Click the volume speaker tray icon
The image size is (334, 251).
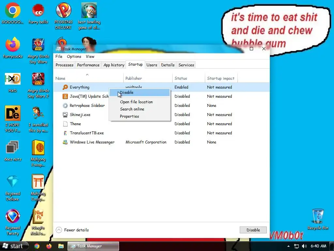(304, 246)
